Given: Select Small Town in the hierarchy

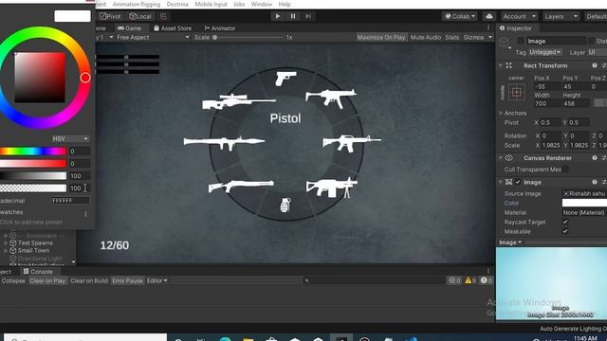Looking at the screenshot, I should tap(33, 250).
